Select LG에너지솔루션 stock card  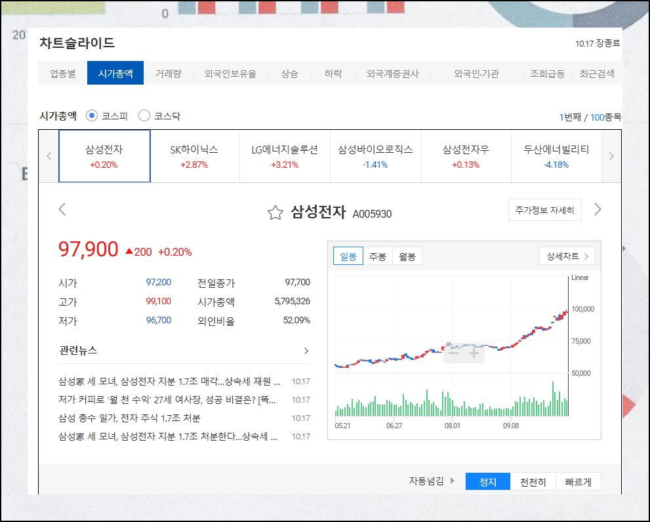pyautogui.click(x=285, y=156)
